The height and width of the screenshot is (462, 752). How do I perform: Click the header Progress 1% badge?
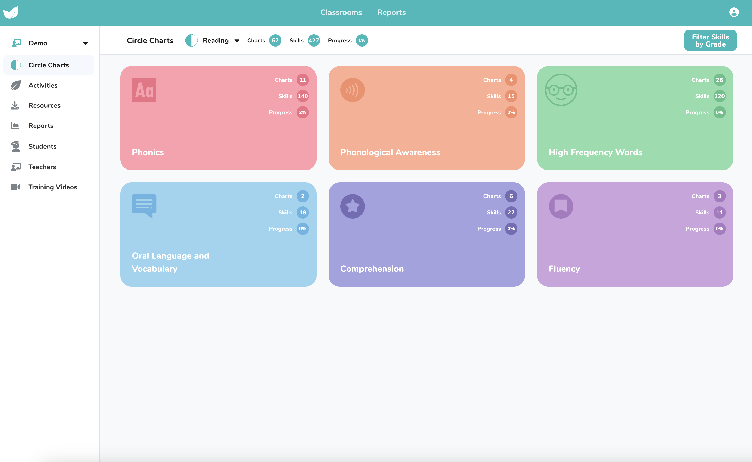(x=362, y=40)
